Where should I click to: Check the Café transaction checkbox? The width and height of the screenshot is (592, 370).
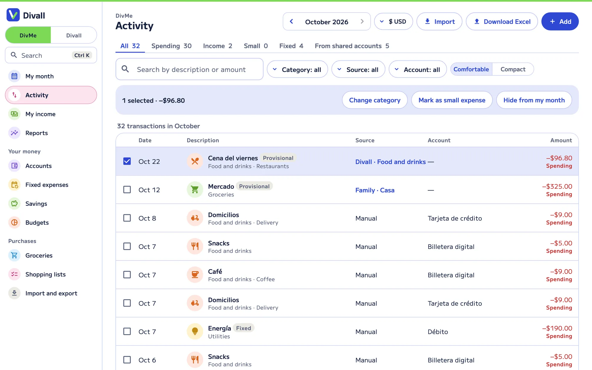coord(127,275)
